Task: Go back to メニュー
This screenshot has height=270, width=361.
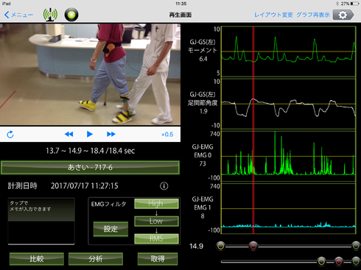Action: pos(19,15)
